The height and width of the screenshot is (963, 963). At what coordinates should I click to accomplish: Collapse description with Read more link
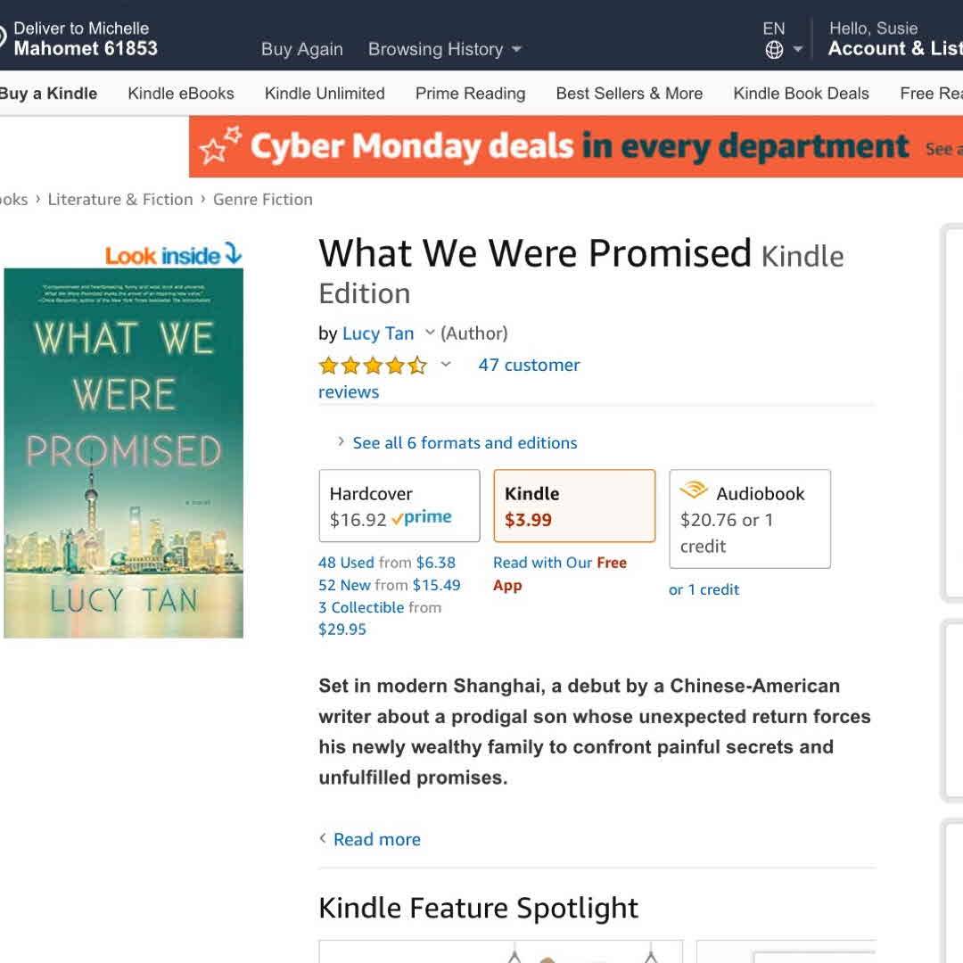point(376,839)
